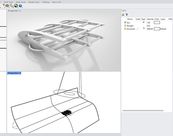The image size is (173, 136).
Task: Click the Unnamed spotlight type icon
Action: tap(144, 28)
